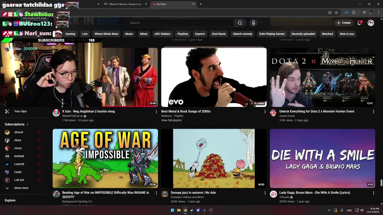Open the Cadis subscription

point(18,172)
